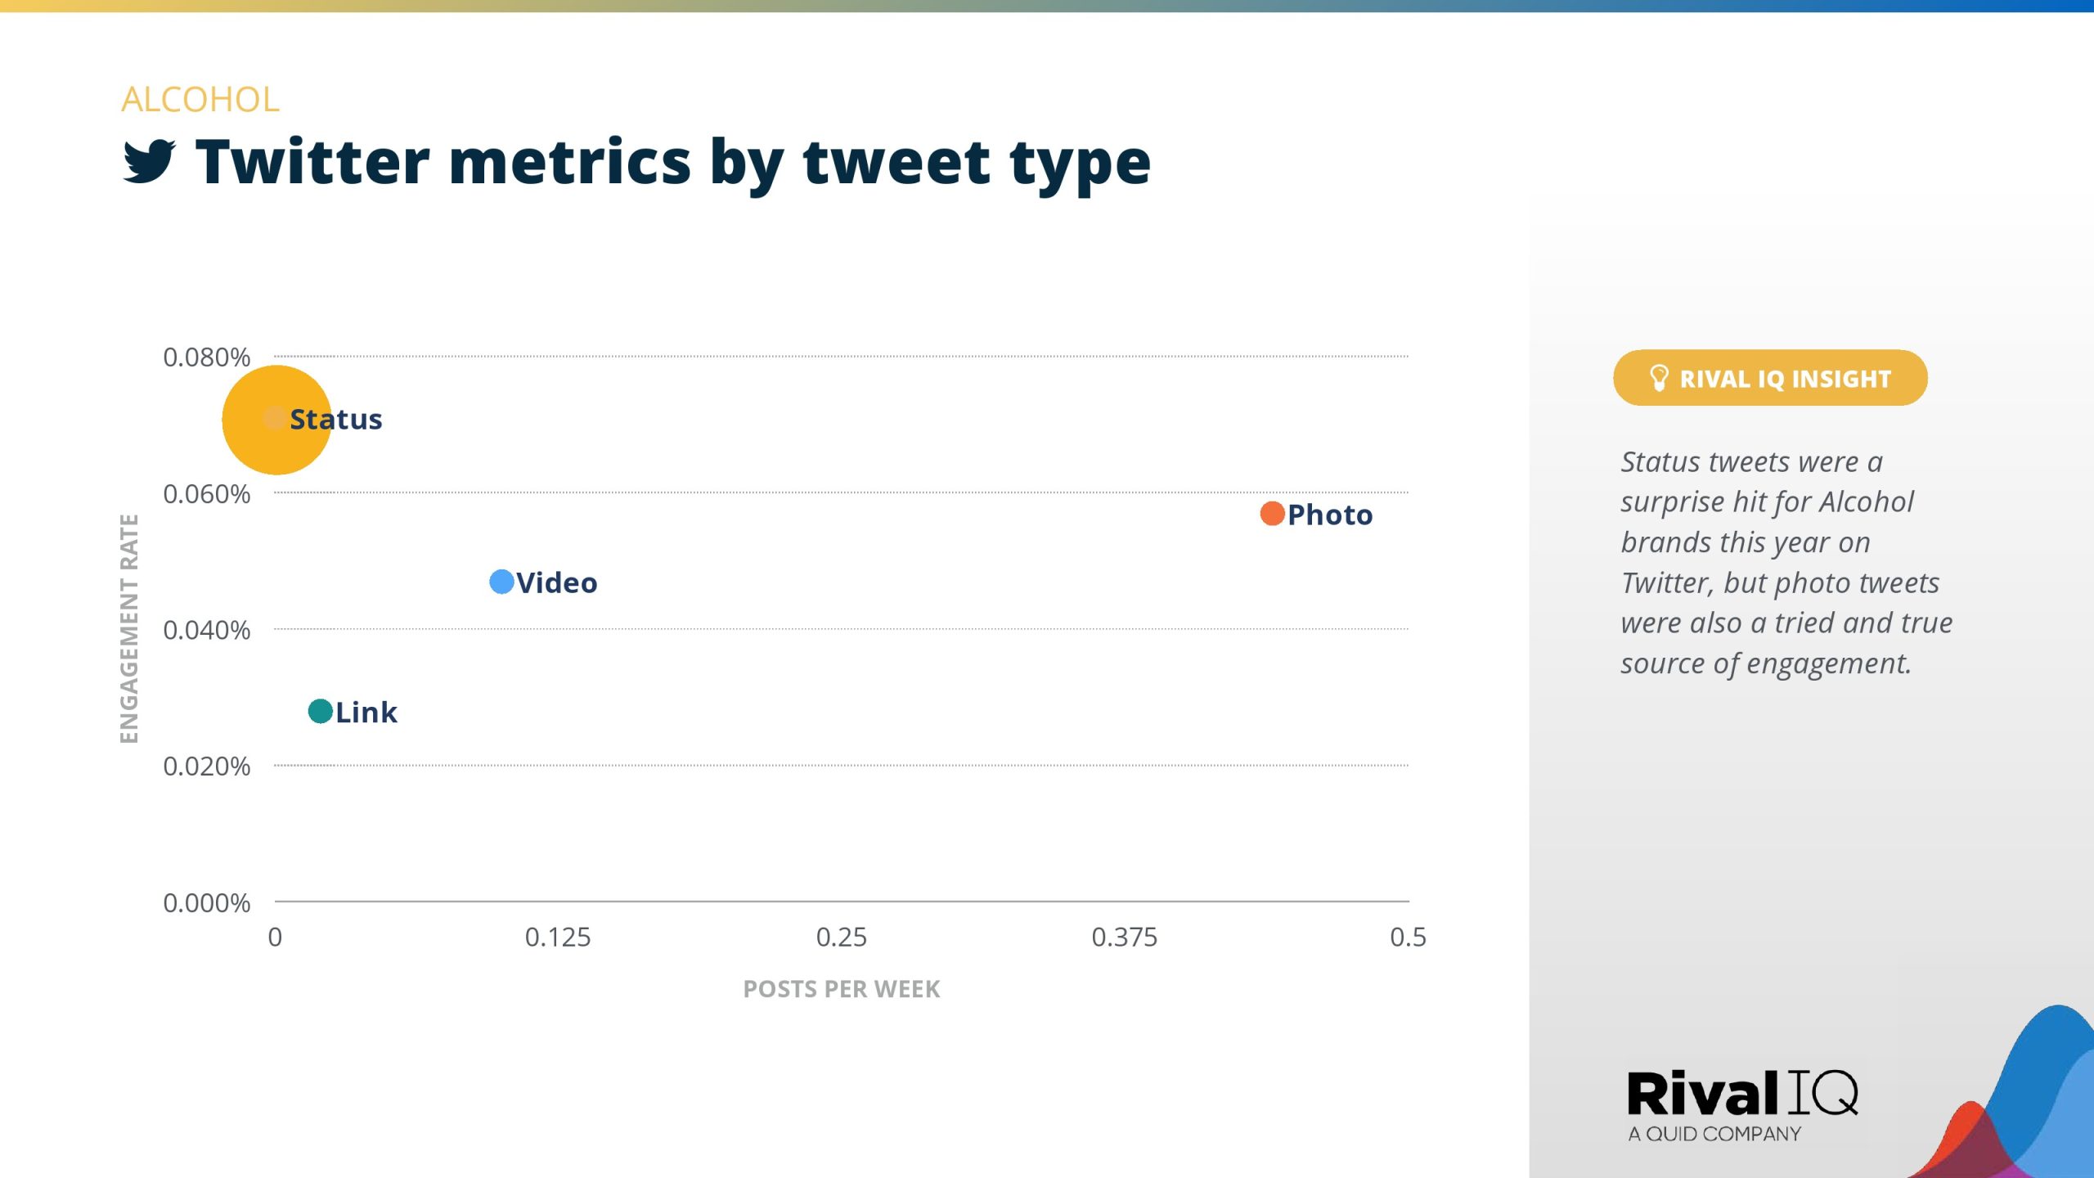Click the Twitter bird icon
Screen dimensions: 2094x1178
[149, 161]
